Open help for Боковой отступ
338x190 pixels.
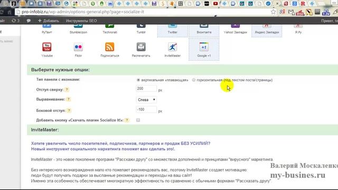point(69,110)
